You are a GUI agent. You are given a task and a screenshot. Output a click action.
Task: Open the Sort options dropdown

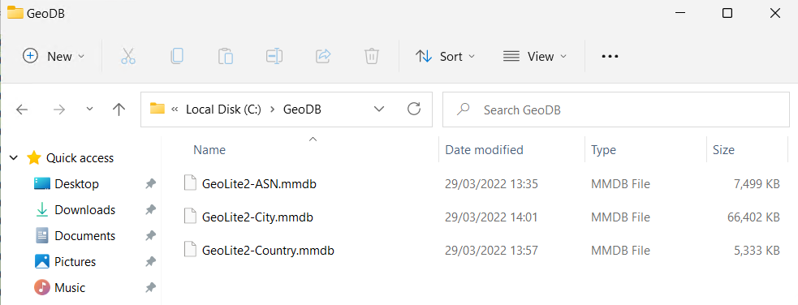click(446, 57)
